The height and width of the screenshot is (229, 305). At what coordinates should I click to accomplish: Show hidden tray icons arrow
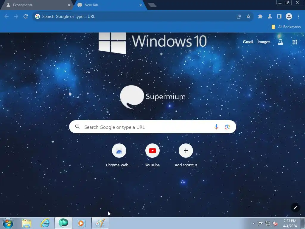(x=253, y=223)
